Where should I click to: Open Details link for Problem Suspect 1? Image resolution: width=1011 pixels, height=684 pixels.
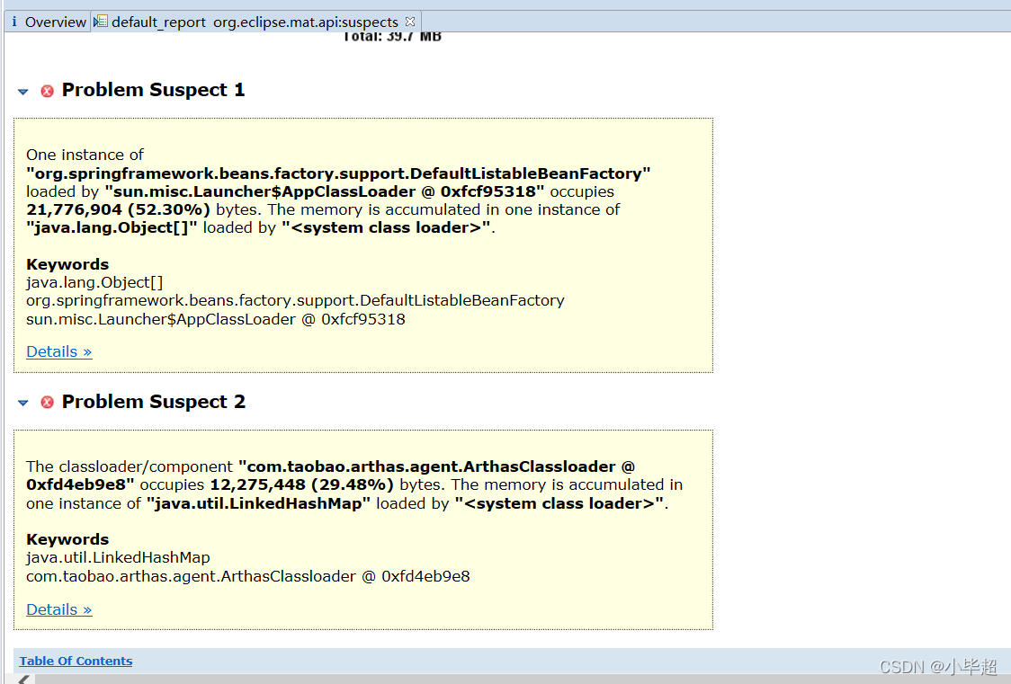(x=59, y=351)
